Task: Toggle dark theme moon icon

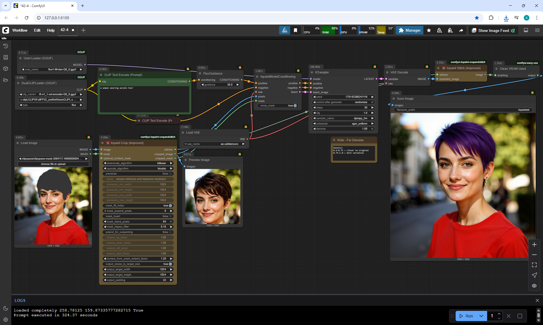Action: tap(6, 308)
